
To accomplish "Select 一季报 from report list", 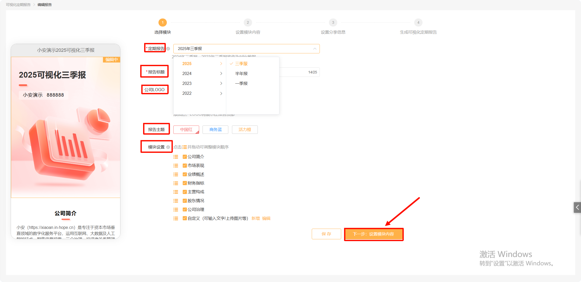I will [241, 84].
